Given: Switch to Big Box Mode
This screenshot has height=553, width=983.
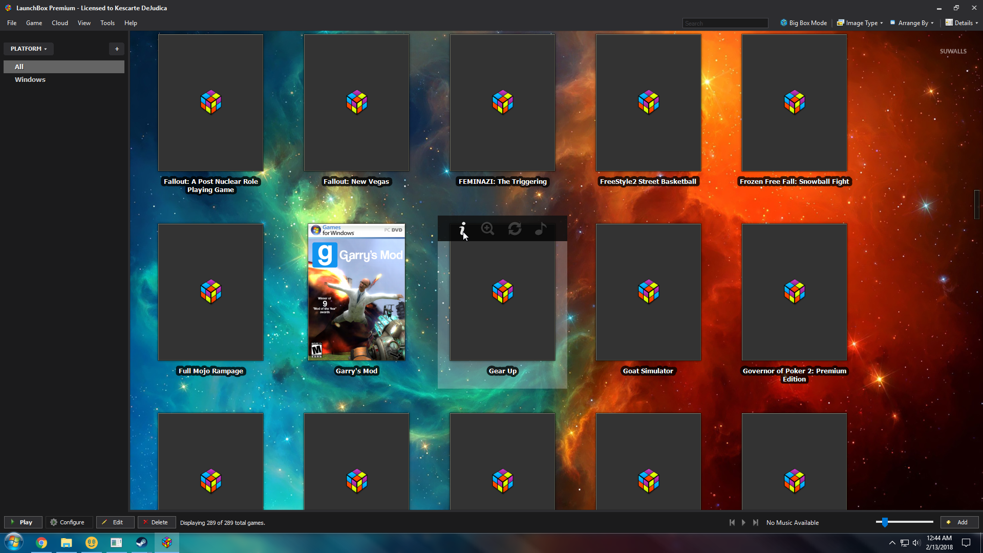Looking at the screenshot, I should pos(803,23).
